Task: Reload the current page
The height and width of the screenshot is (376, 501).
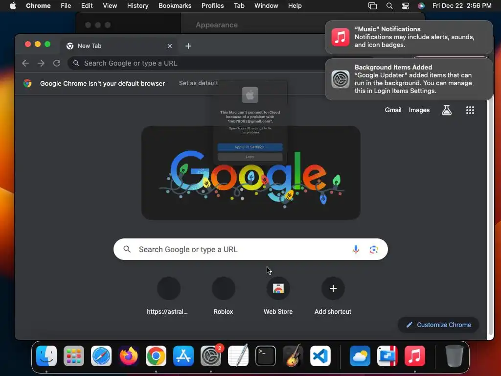Action: click(x=57, y=63)
